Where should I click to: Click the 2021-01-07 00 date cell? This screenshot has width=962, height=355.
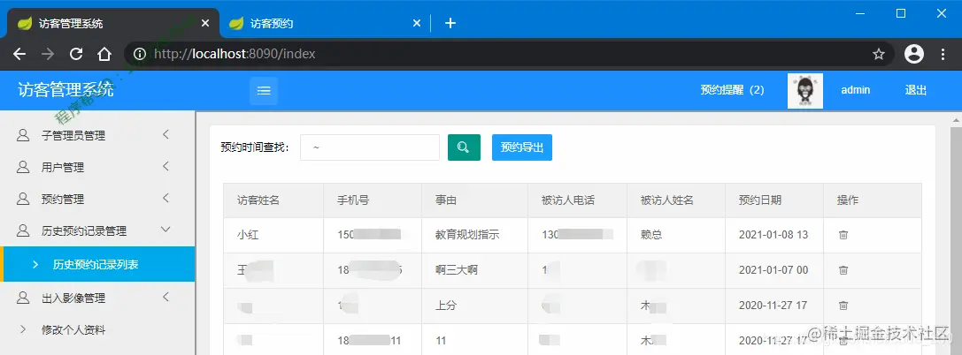[773, 270]
